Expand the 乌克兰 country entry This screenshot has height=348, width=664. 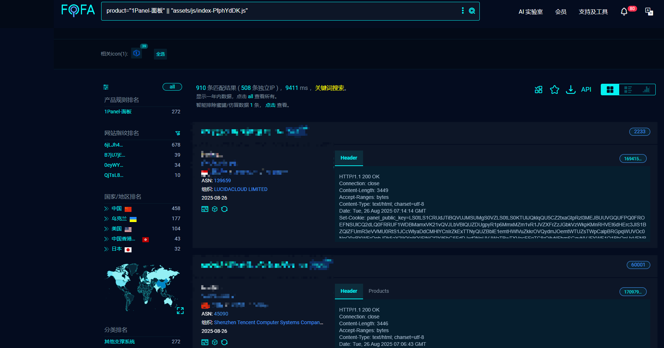pyautogui.click(x=106, y=219)
